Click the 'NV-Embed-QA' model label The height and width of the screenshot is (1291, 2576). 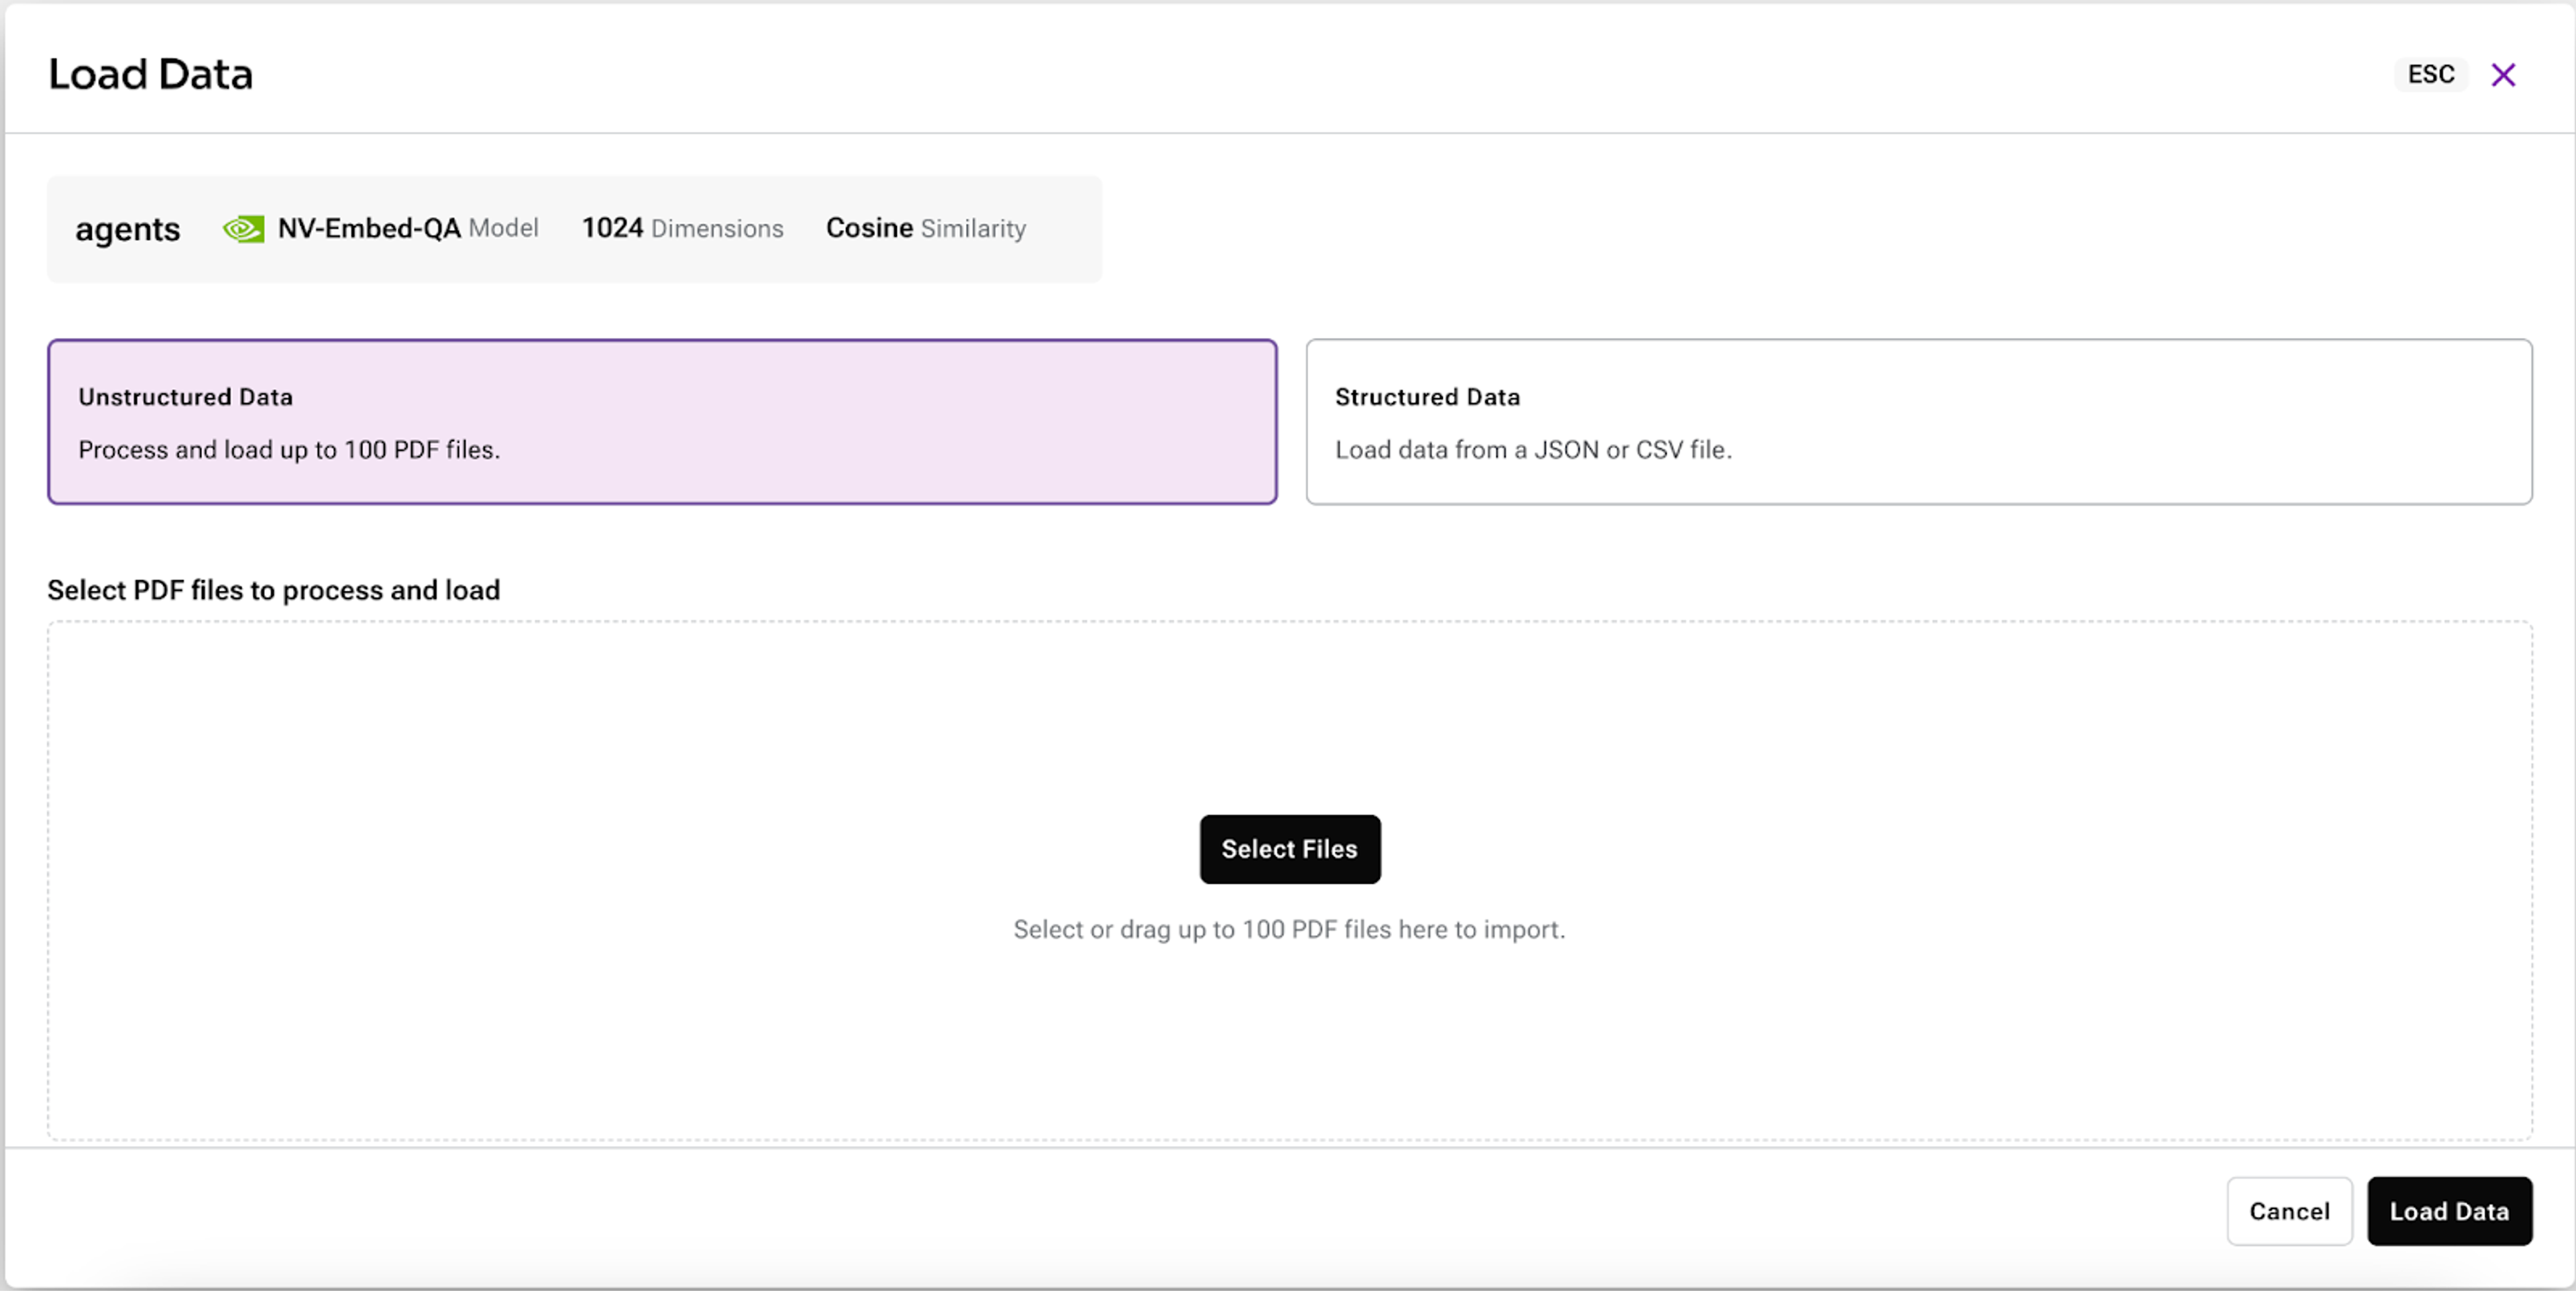pyautogui.click(x=369, y=229)
